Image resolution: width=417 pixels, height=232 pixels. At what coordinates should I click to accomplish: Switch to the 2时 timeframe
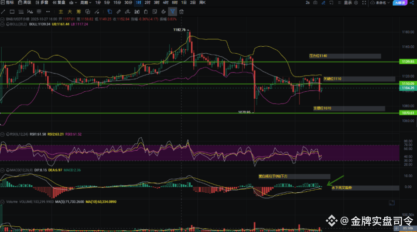click(147, 2)
